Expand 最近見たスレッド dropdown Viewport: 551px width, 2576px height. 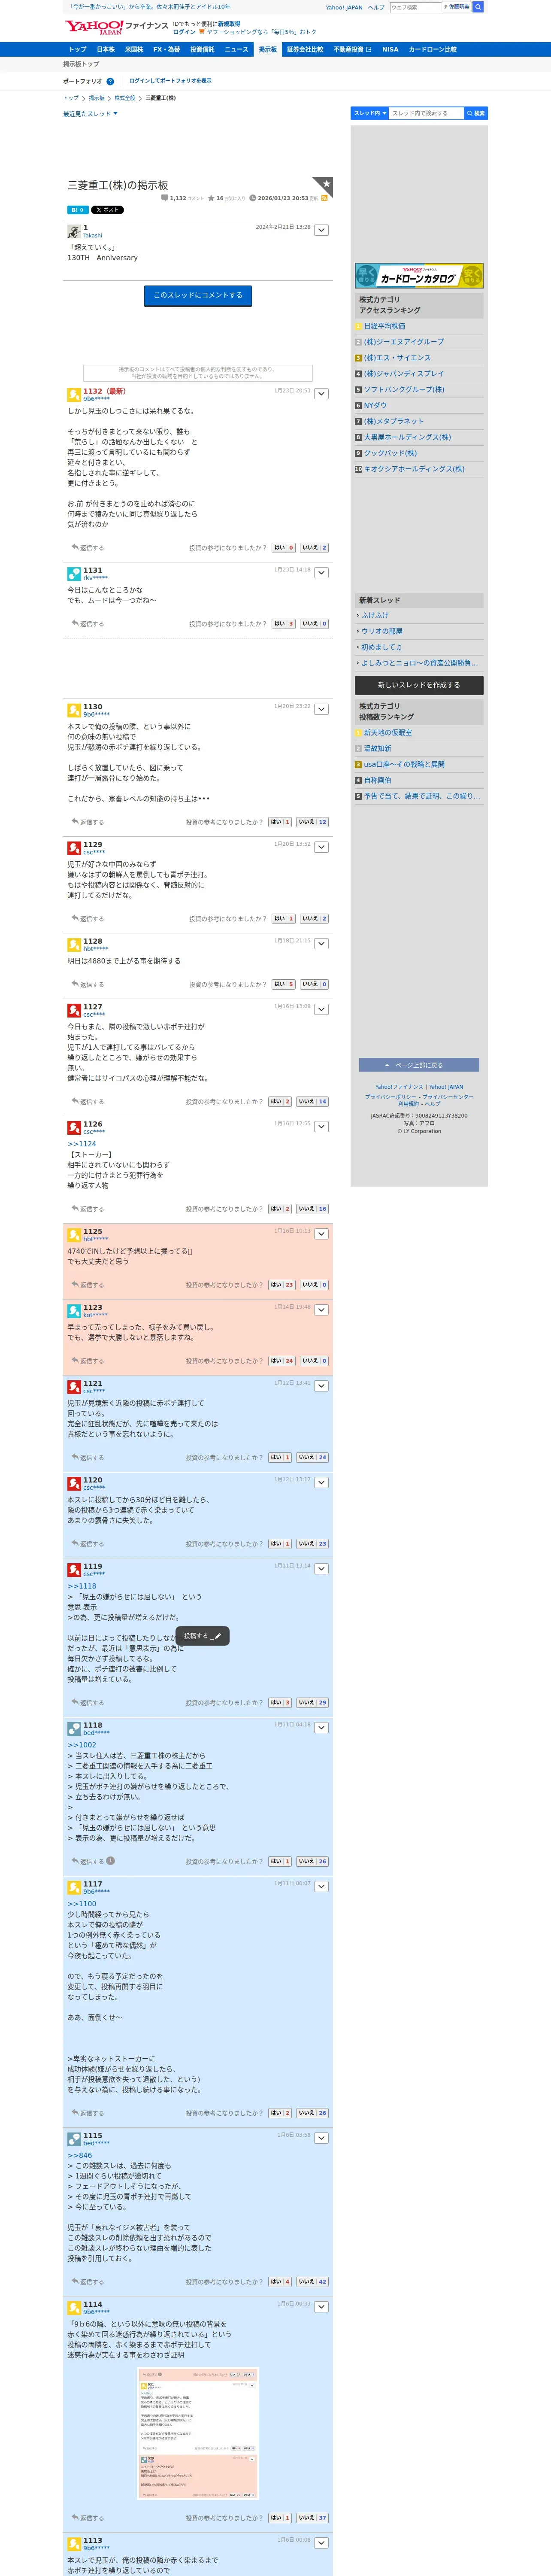[90, 114]
